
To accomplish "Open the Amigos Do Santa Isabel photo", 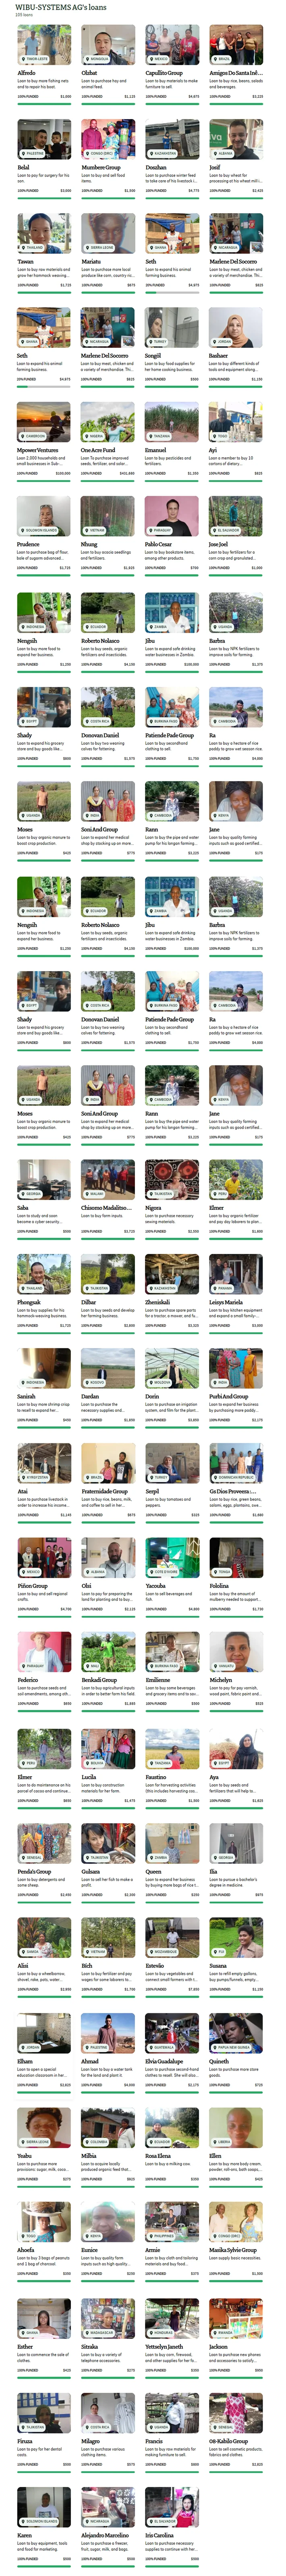I will point(236,45).
